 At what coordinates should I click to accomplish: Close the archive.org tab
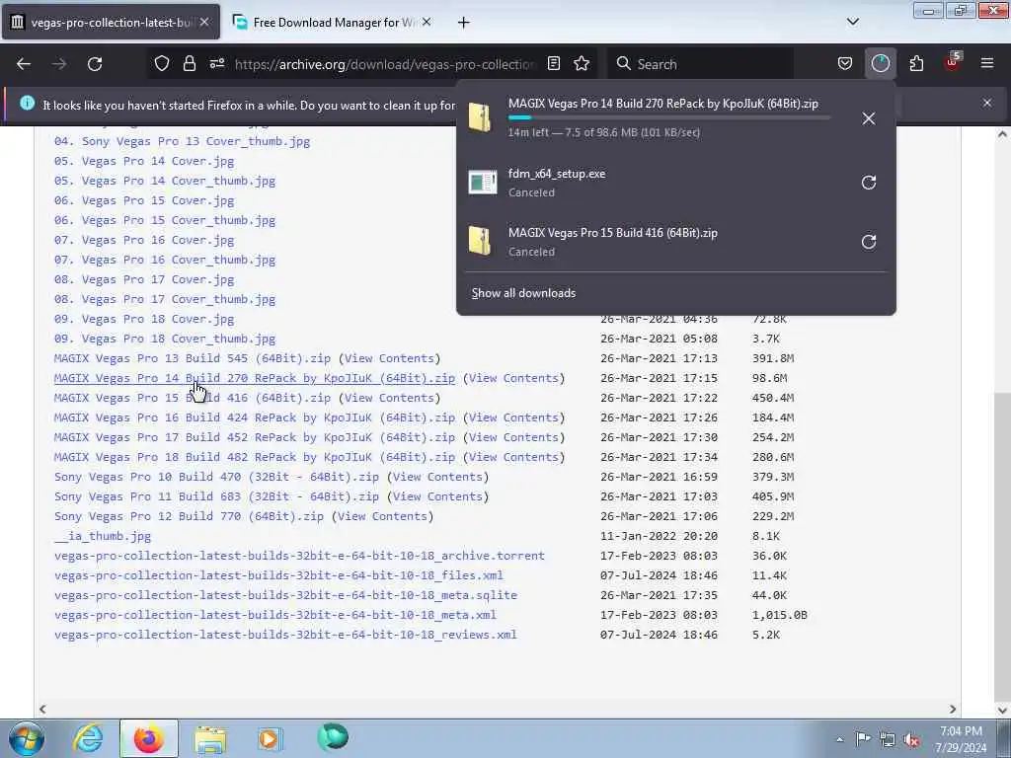204,22
